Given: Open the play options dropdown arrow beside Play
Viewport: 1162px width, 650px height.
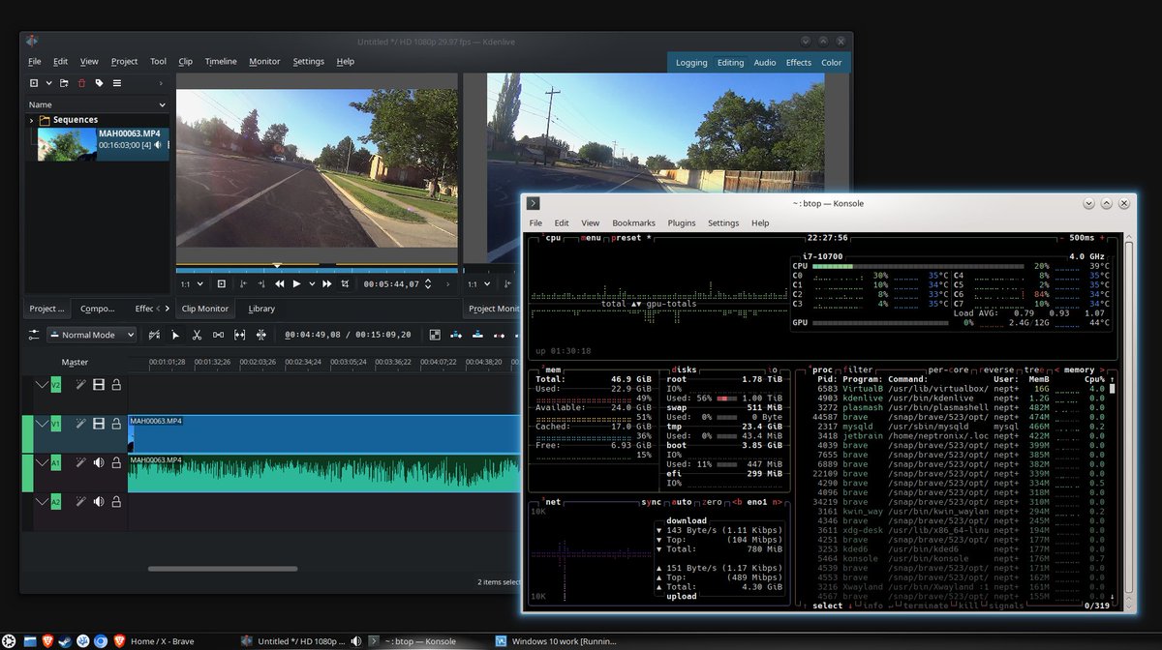Looking at the screenshot, I should pos(310,284).
